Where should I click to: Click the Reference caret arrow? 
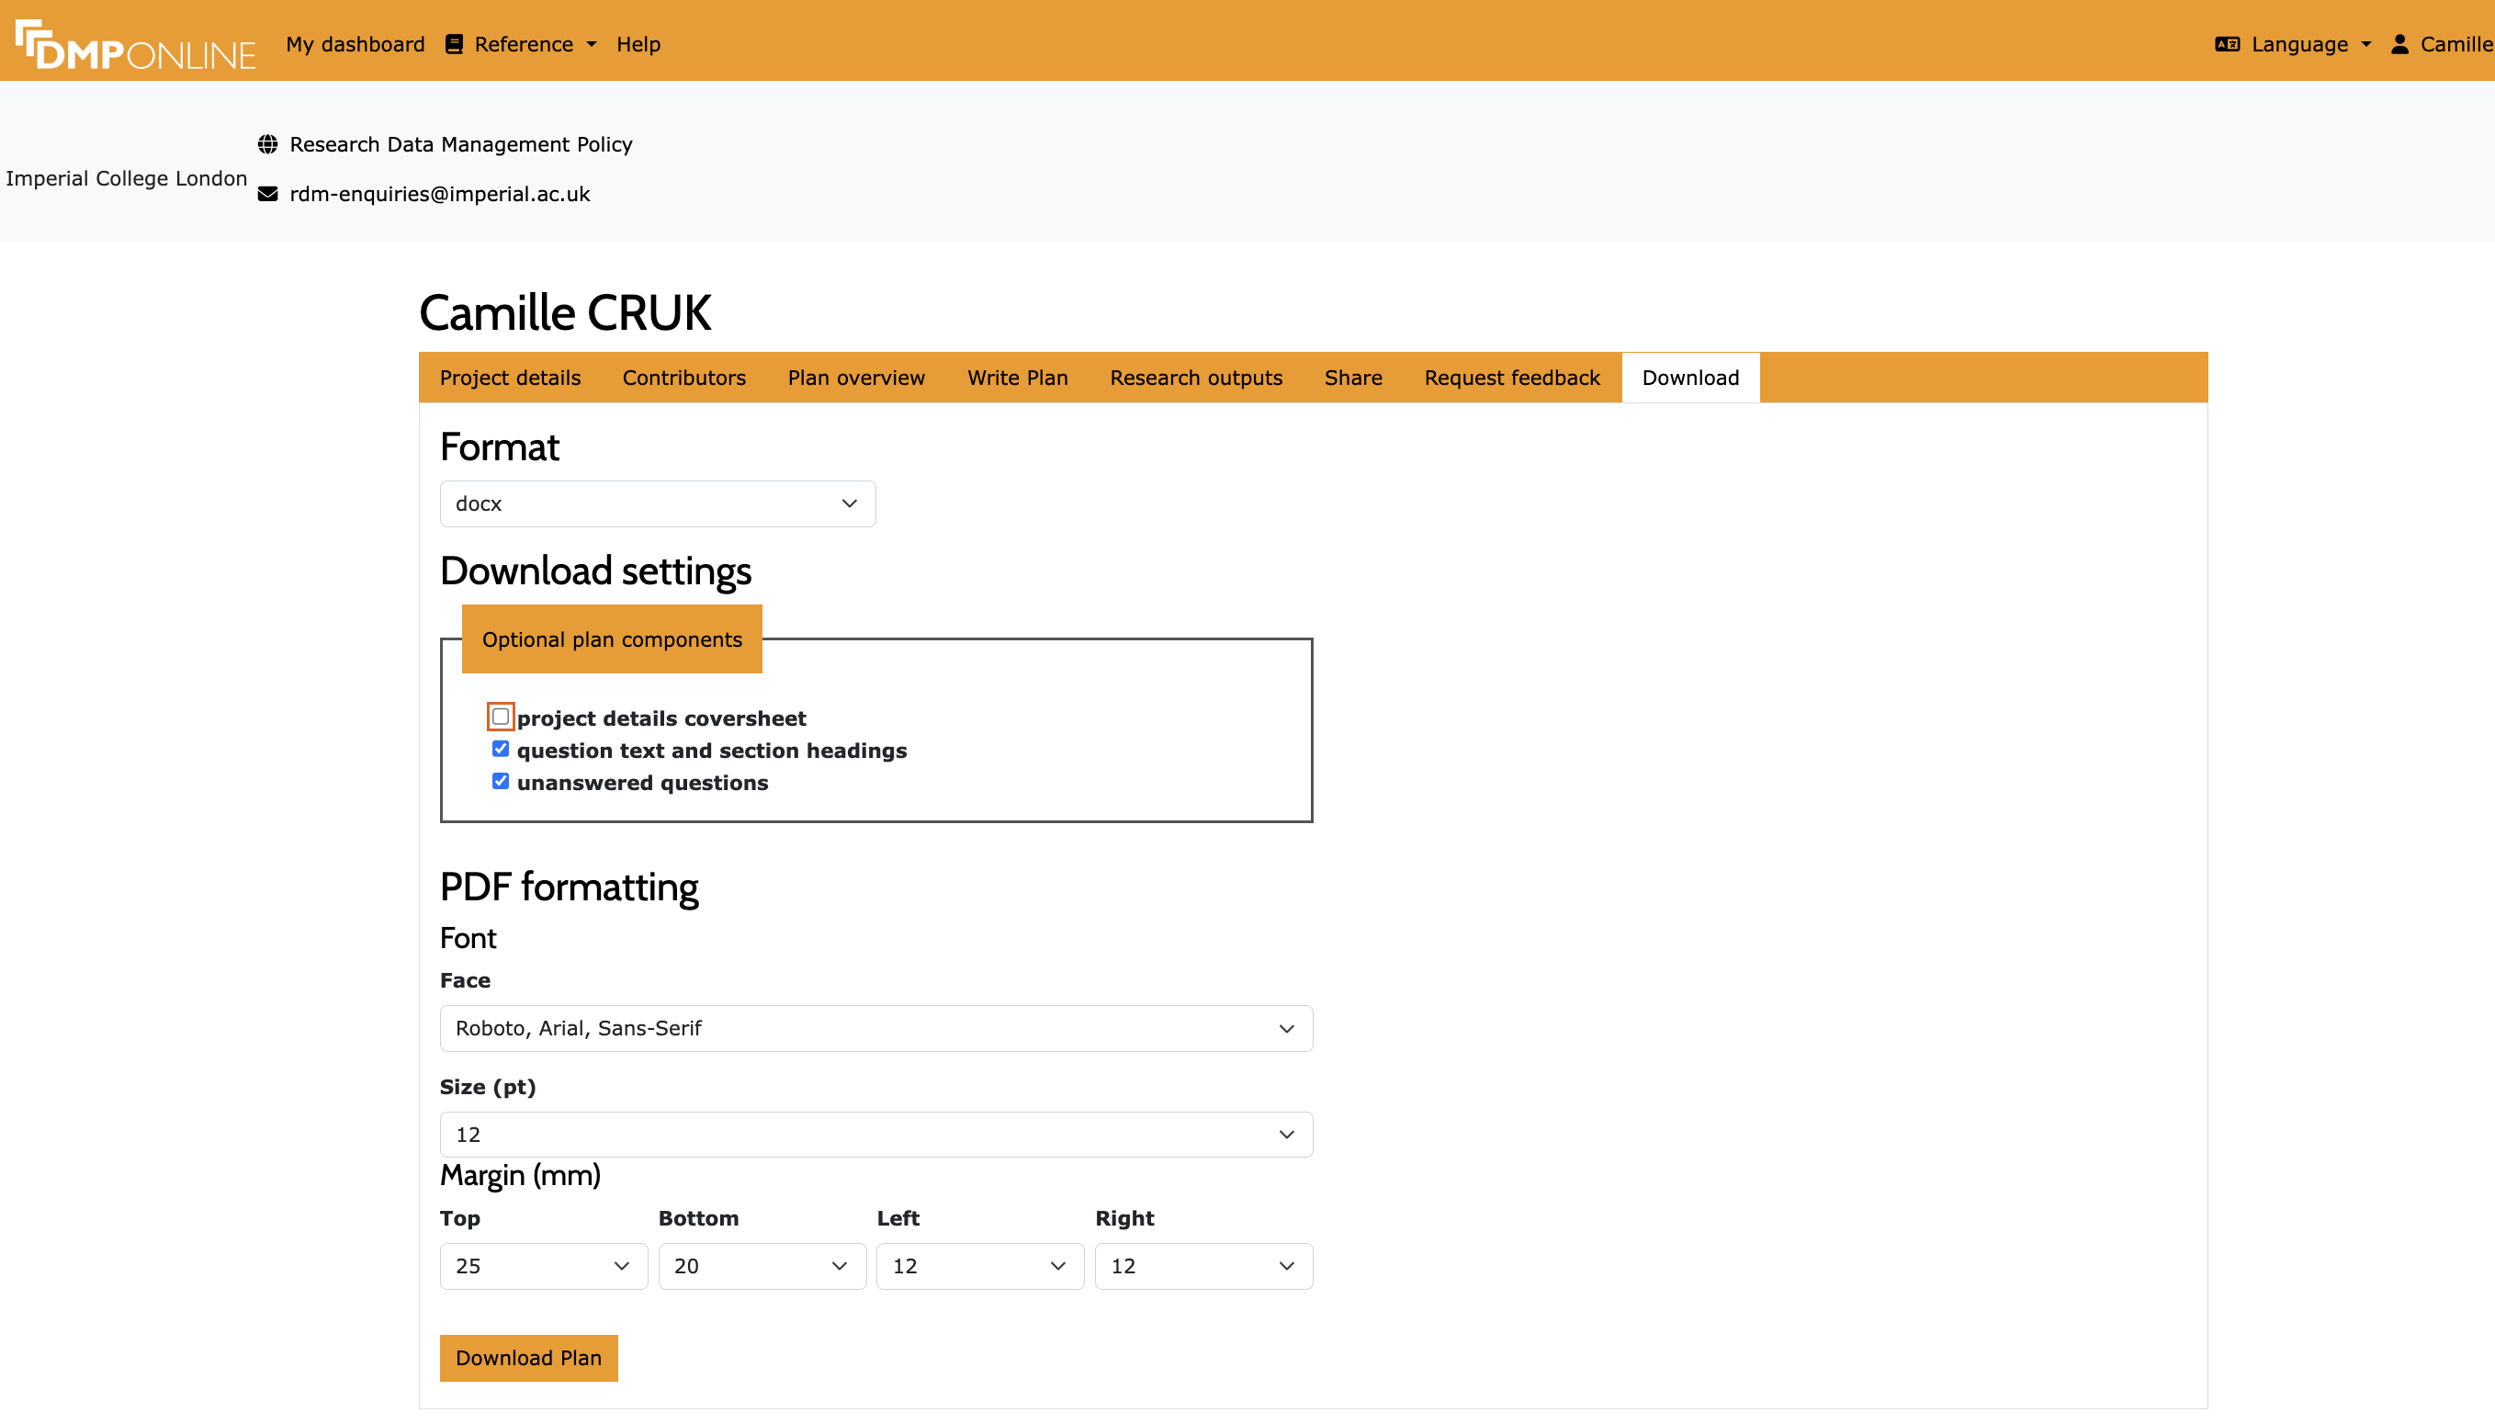coord(592,44)
